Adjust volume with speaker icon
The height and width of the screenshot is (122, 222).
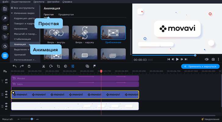206,59
